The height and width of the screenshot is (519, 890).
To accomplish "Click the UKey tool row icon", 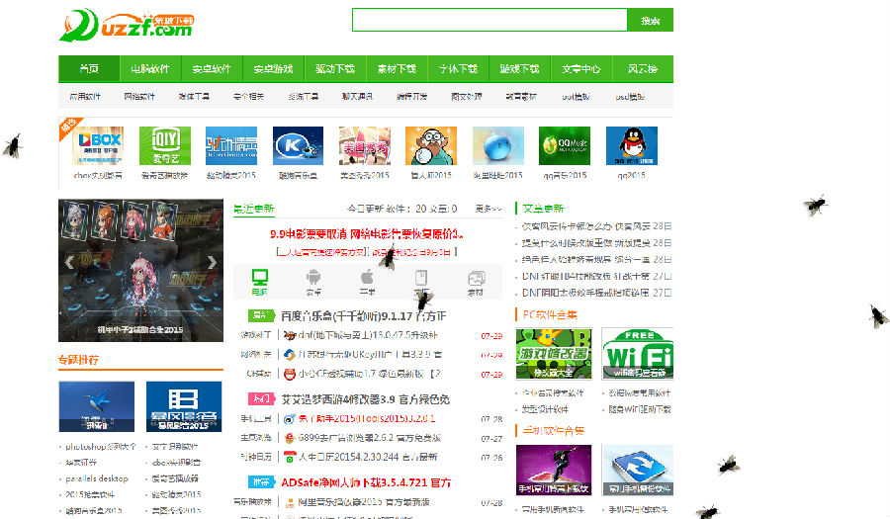I will pos(290,355).
